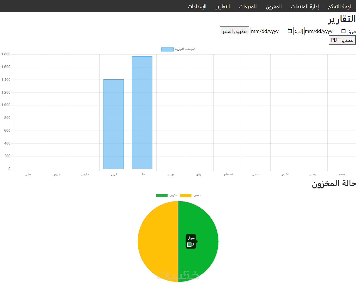Click the 'إلى:' date label
Image resolution: width=356 pixels, height=285 pixels.
(x=299, y=31)
